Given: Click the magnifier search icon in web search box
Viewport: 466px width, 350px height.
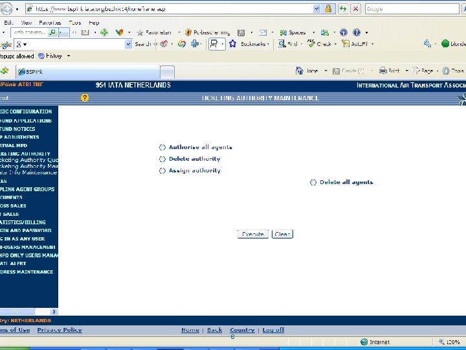Looking at the screenshot, I should 52,32.
